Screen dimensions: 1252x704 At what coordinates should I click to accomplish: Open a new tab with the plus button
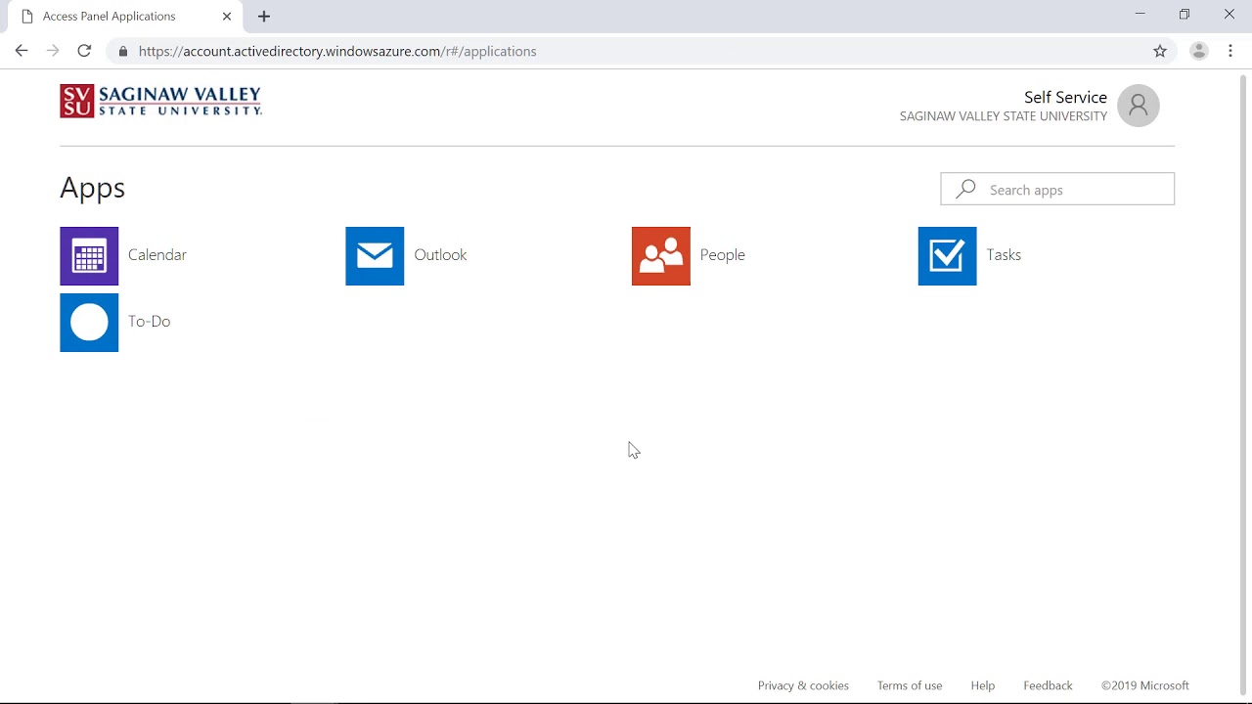264,16
